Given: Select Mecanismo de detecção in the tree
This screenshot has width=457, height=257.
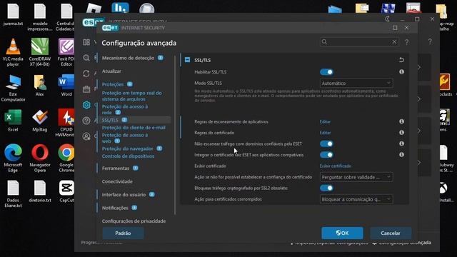Looking at the screenshot, I should coord(129,58).
